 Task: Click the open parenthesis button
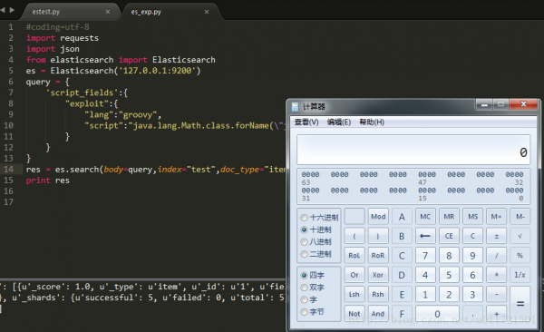pos(355,236)
